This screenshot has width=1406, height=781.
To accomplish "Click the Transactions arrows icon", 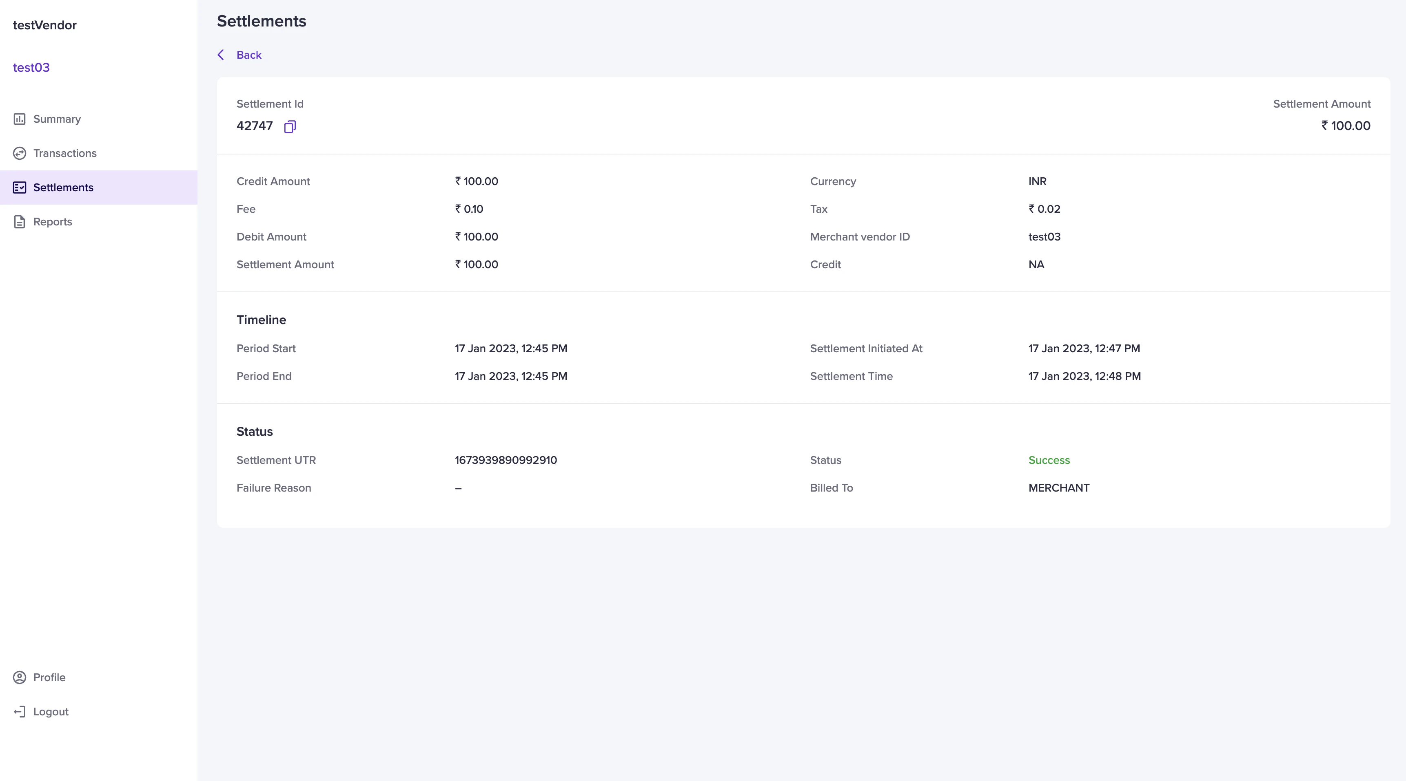I will pyautogui.click(x=20, y=153).
